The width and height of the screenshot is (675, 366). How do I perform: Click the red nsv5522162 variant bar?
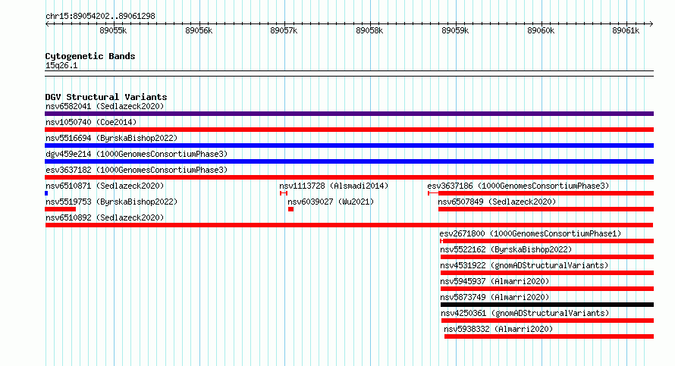(547, 257)
